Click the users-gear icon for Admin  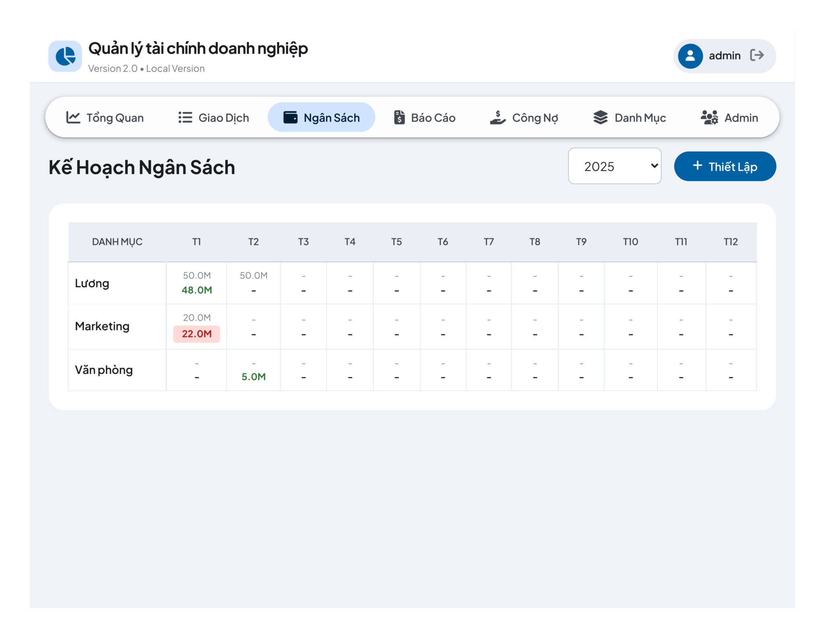pyautogui.click(x=709, y=118)
